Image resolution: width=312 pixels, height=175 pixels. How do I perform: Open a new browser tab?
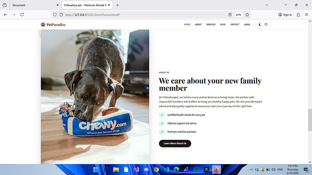(117, 5)
